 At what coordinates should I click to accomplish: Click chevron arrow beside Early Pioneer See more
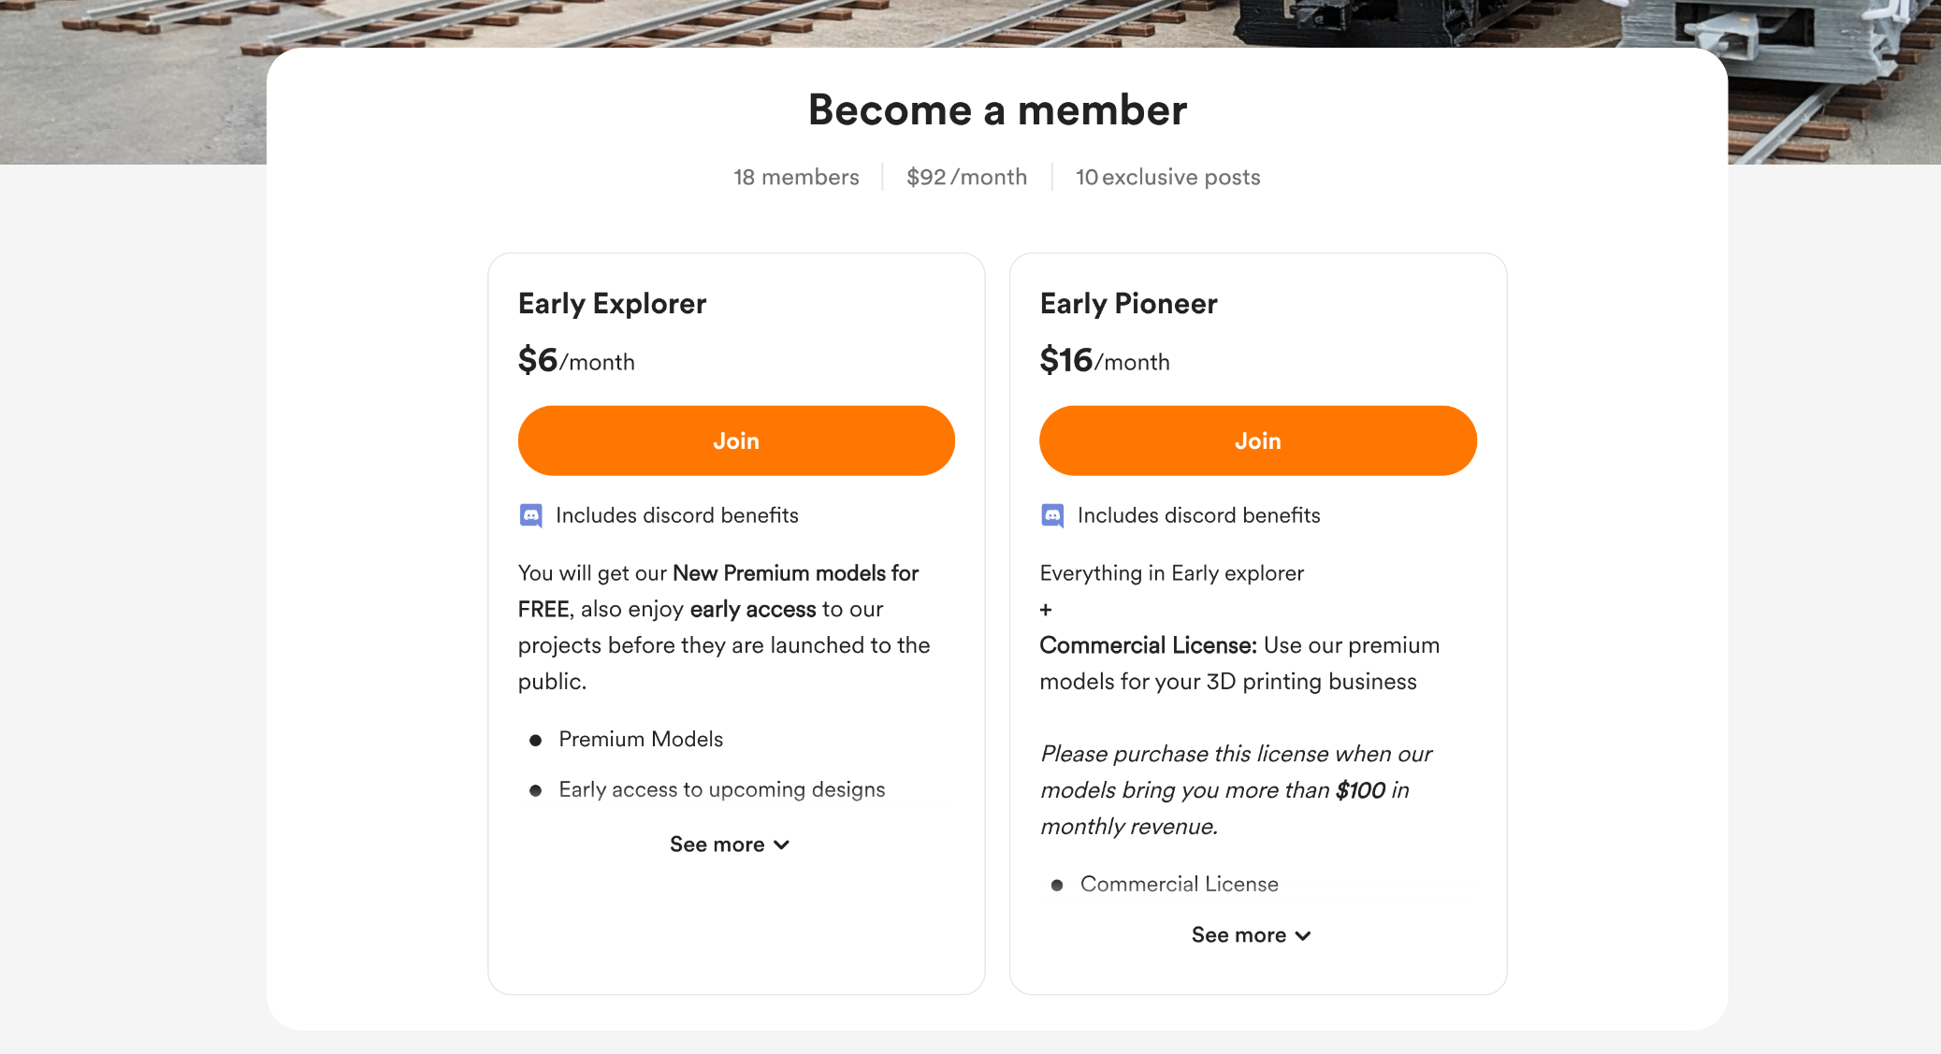point(1303,936)
